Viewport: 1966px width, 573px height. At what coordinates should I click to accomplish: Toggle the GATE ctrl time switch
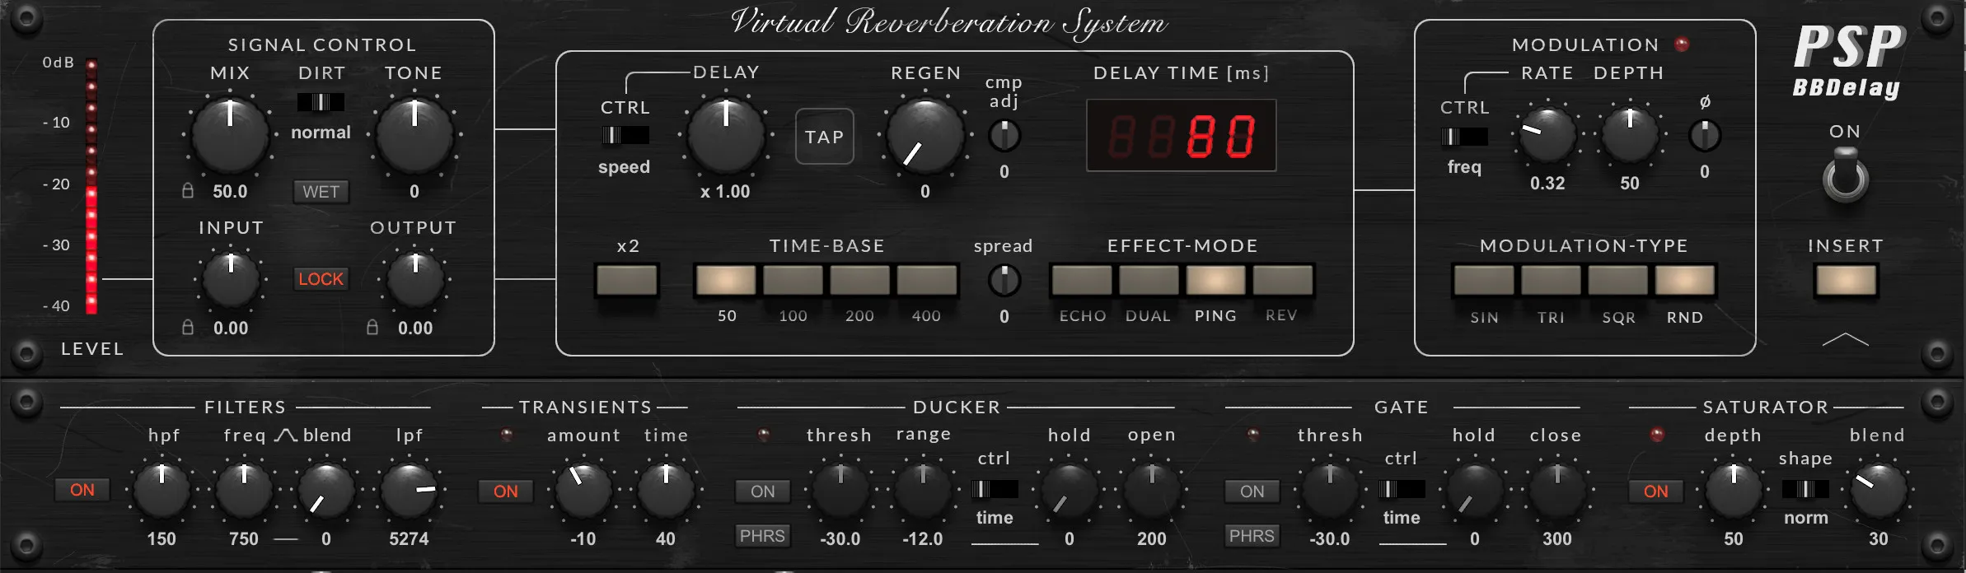click(x=1402, y=489)
